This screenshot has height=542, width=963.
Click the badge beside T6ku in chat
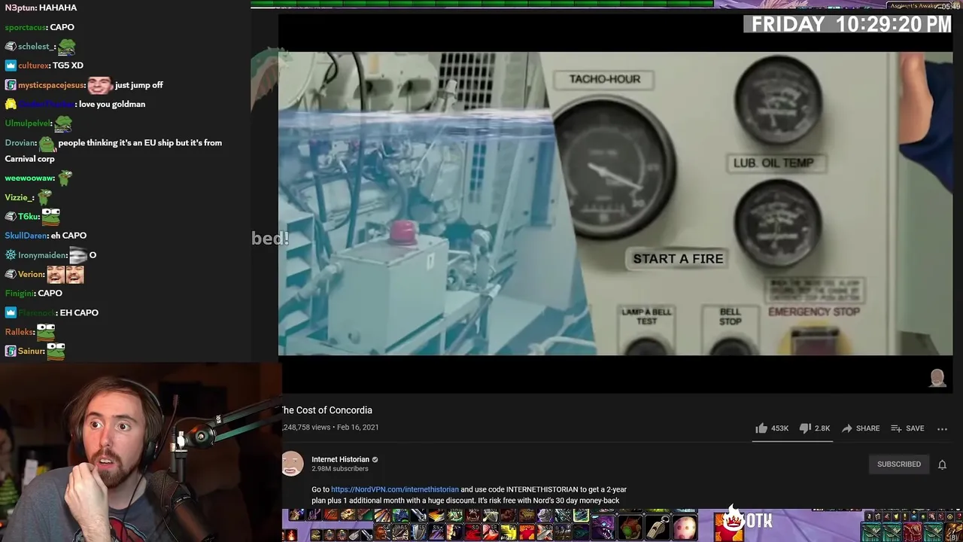11,216
